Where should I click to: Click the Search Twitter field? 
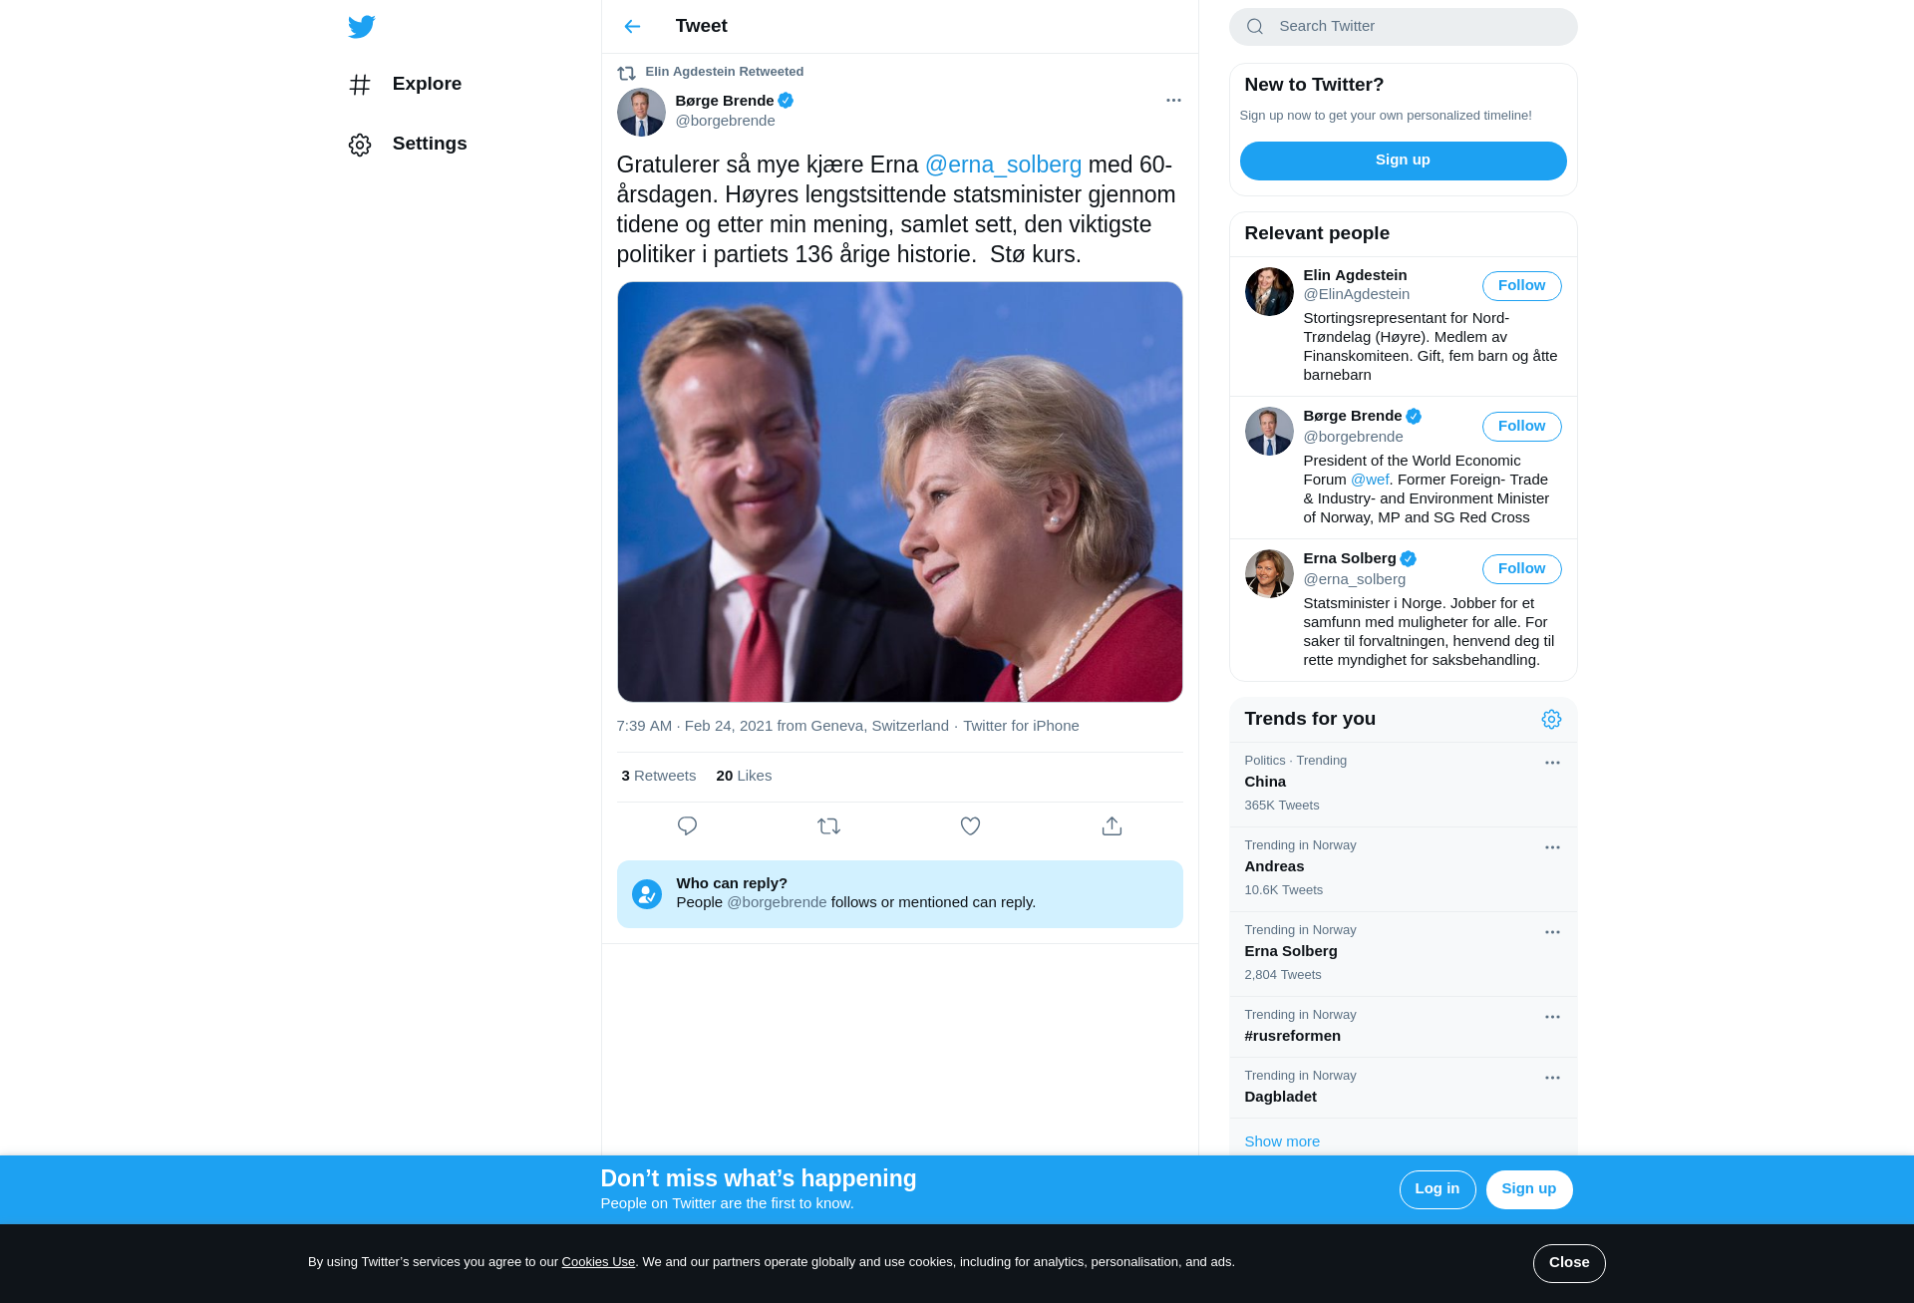[x=1403, y=27]
